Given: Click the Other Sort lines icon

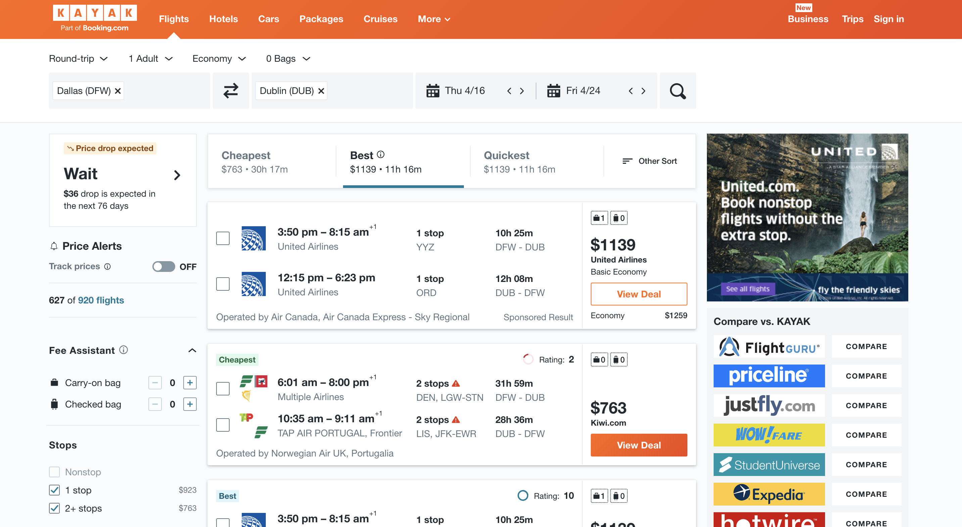Looking at the screenshot, I should pos(627,161).
